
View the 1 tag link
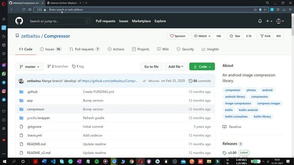click(x=78, y=66)
